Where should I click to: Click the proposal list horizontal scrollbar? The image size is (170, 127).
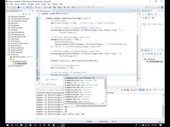click(x=80, y=103)
